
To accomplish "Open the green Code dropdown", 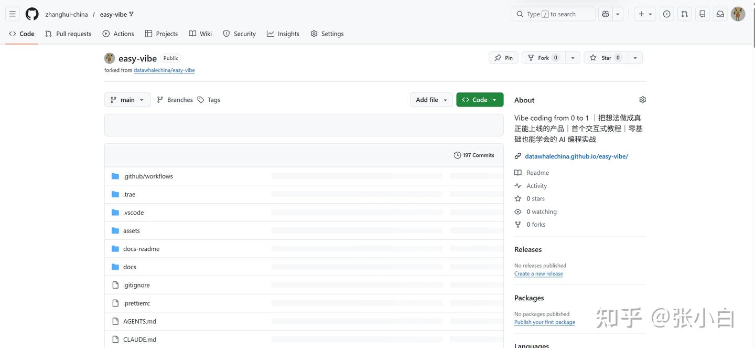I will click(479, 100).
